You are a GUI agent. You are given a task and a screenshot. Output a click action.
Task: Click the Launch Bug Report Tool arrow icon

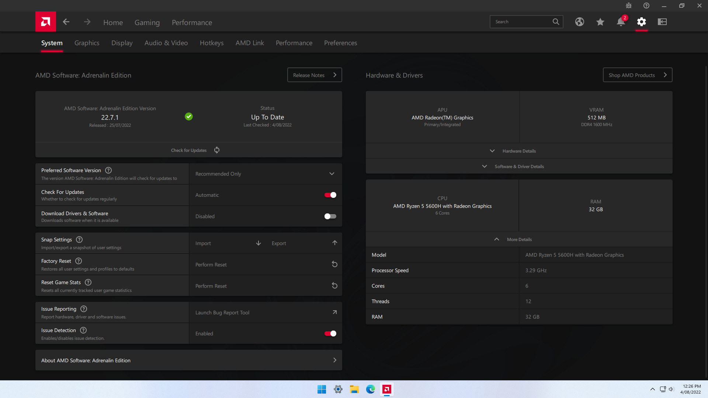coord(335,312)
